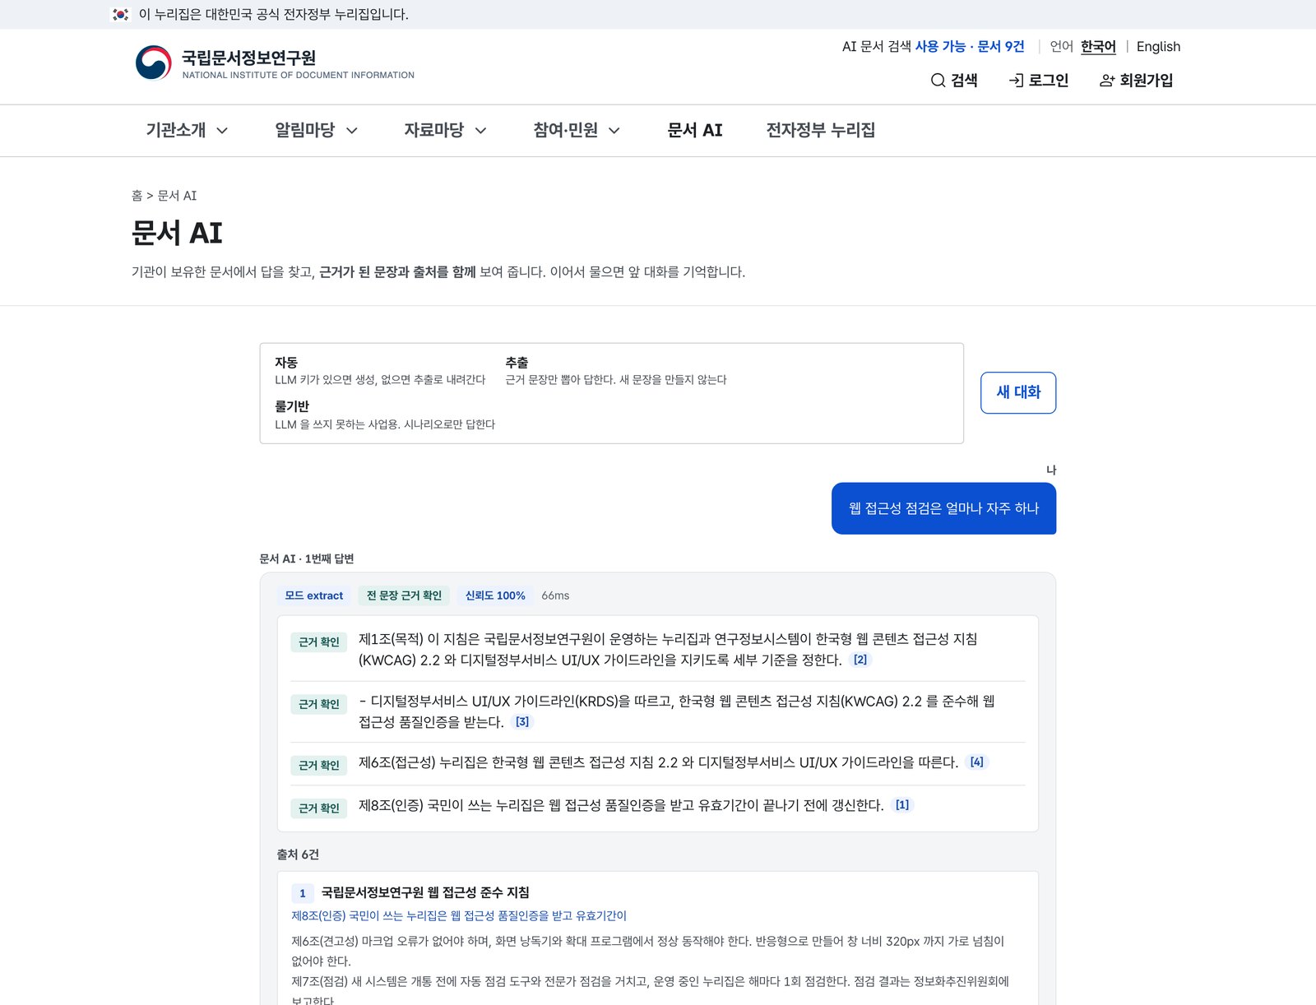Select the 추출 answer mode option
1316x1005 pixels.
click(616, 371)
